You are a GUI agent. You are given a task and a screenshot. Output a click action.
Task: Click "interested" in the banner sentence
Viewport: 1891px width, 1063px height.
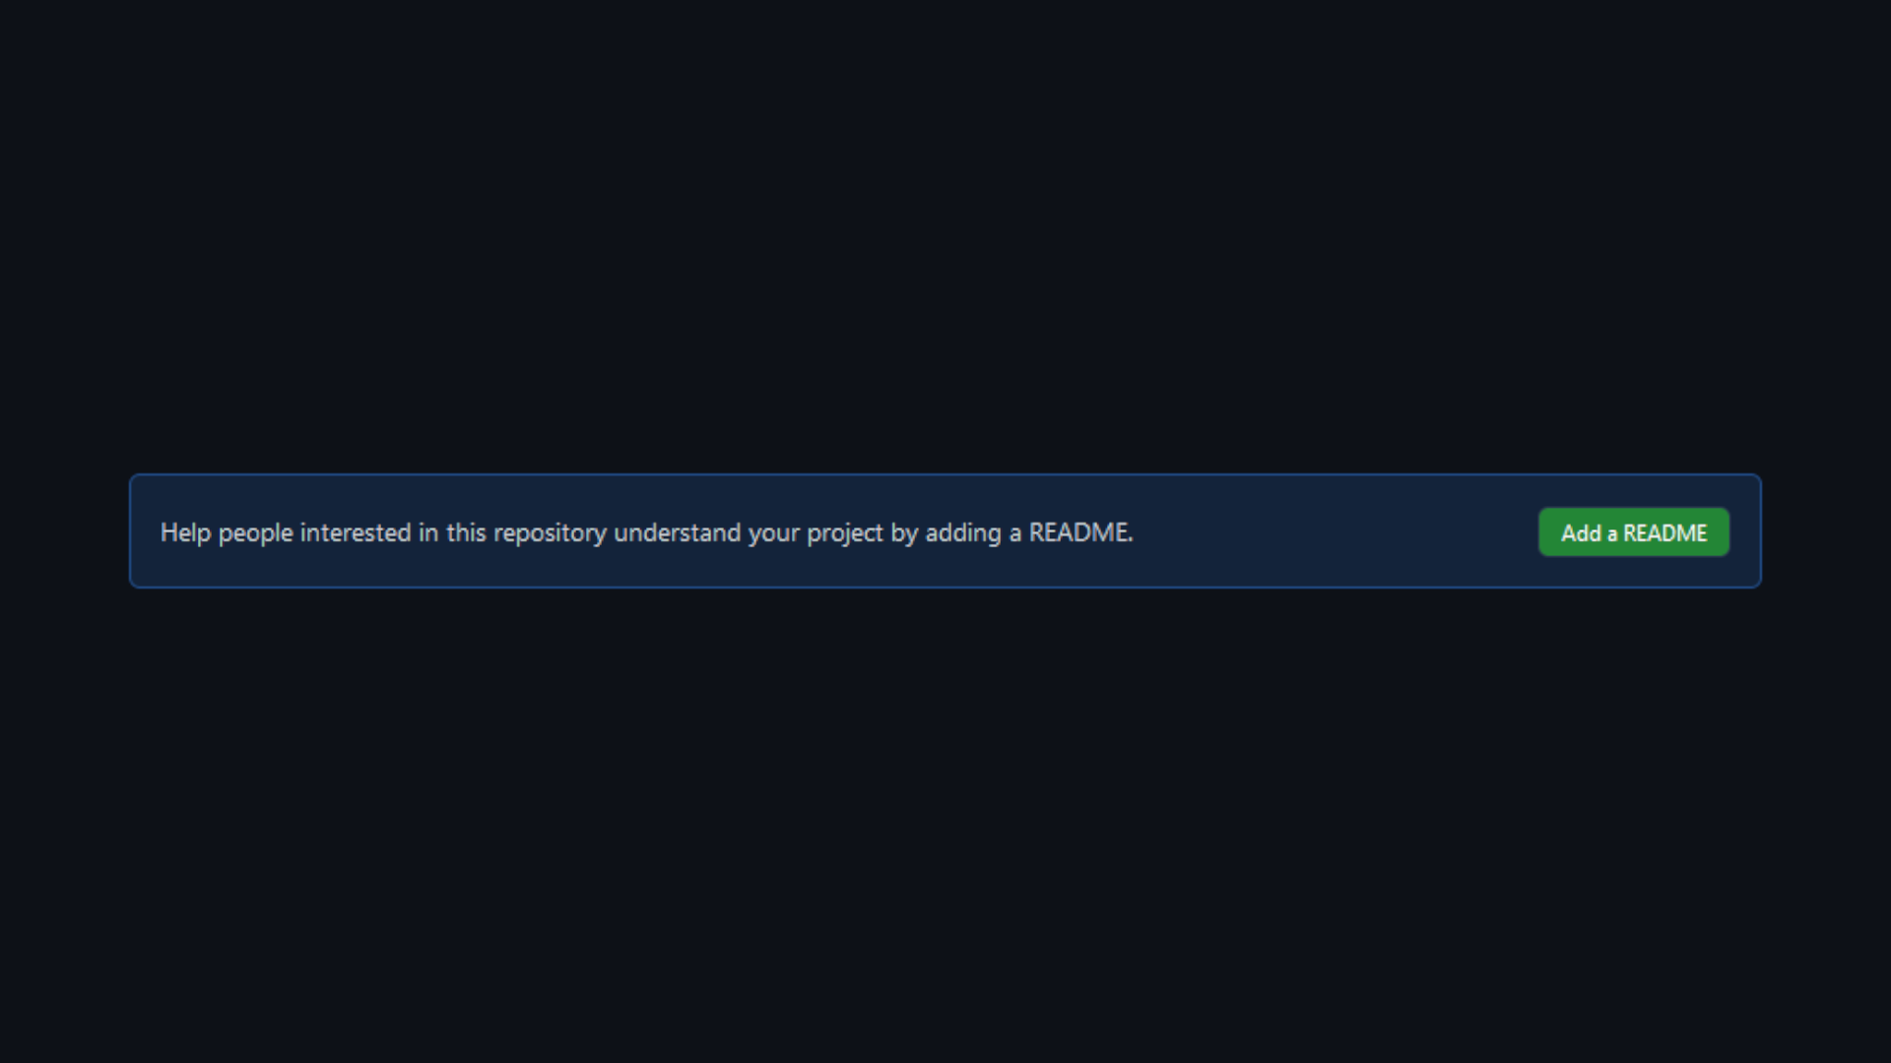point(356,532)
